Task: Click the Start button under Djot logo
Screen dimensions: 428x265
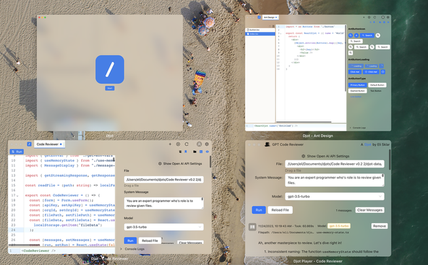Action: pyautogui.click(x=110, y=88)
